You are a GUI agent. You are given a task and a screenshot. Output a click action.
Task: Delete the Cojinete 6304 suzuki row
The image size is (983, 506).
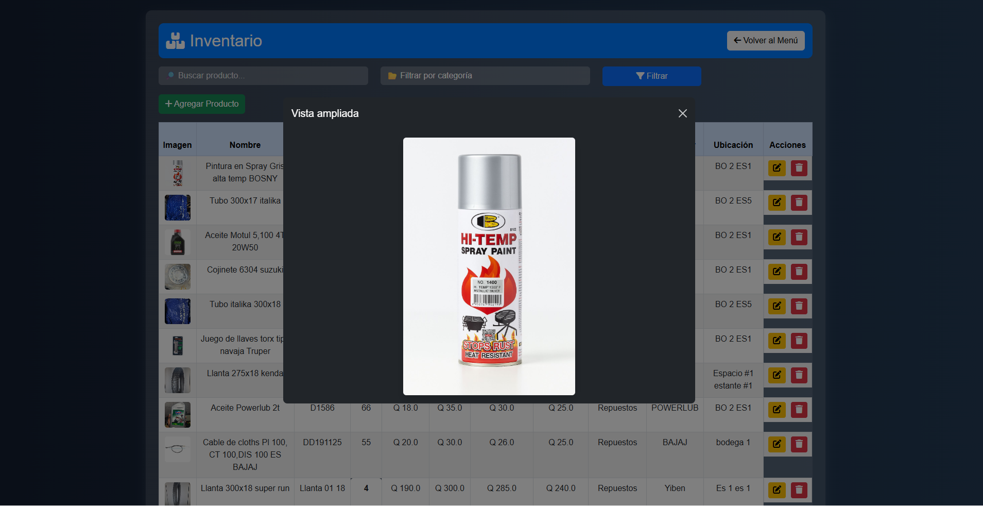[799, 272]
